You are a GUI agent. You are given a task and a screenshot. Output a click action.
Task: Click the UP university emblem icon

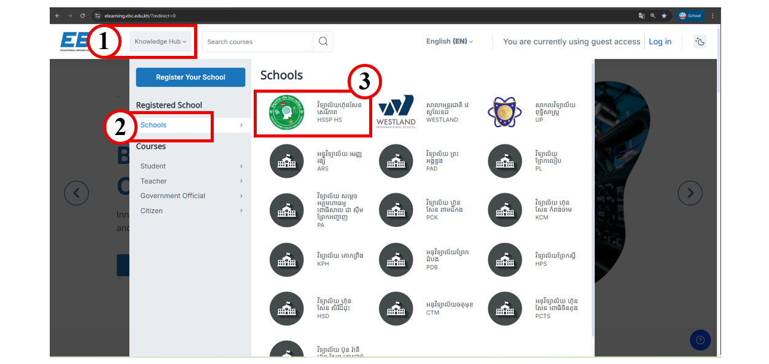click(x=504, y=112)
